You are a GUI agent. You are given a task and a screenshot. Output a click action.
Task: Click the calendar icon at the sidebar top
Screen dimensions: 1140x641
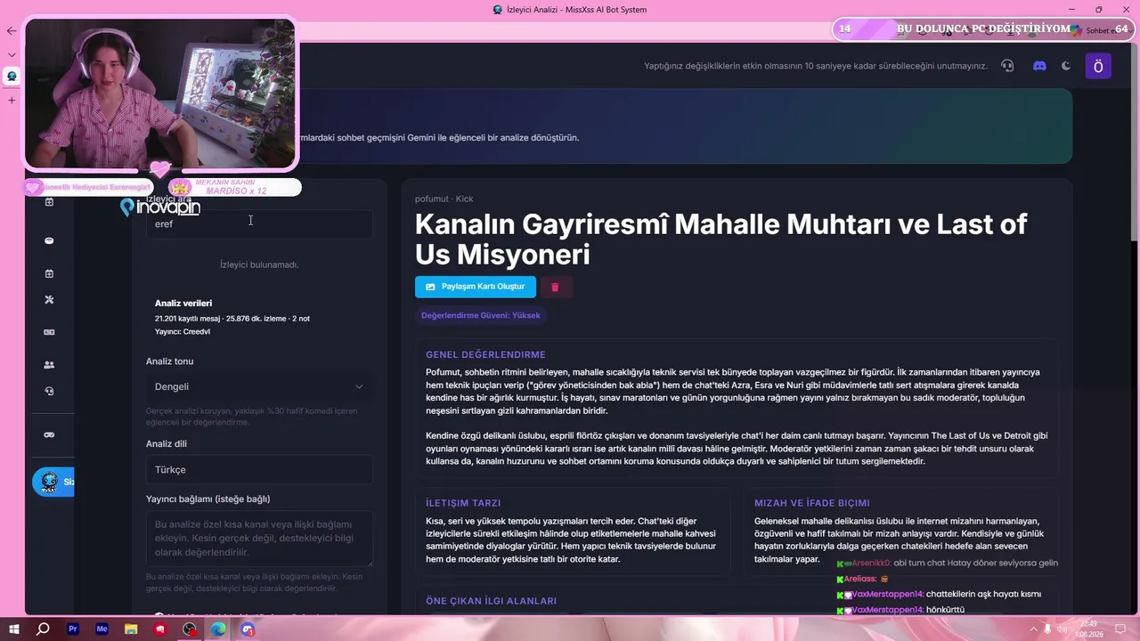[49, 202]
